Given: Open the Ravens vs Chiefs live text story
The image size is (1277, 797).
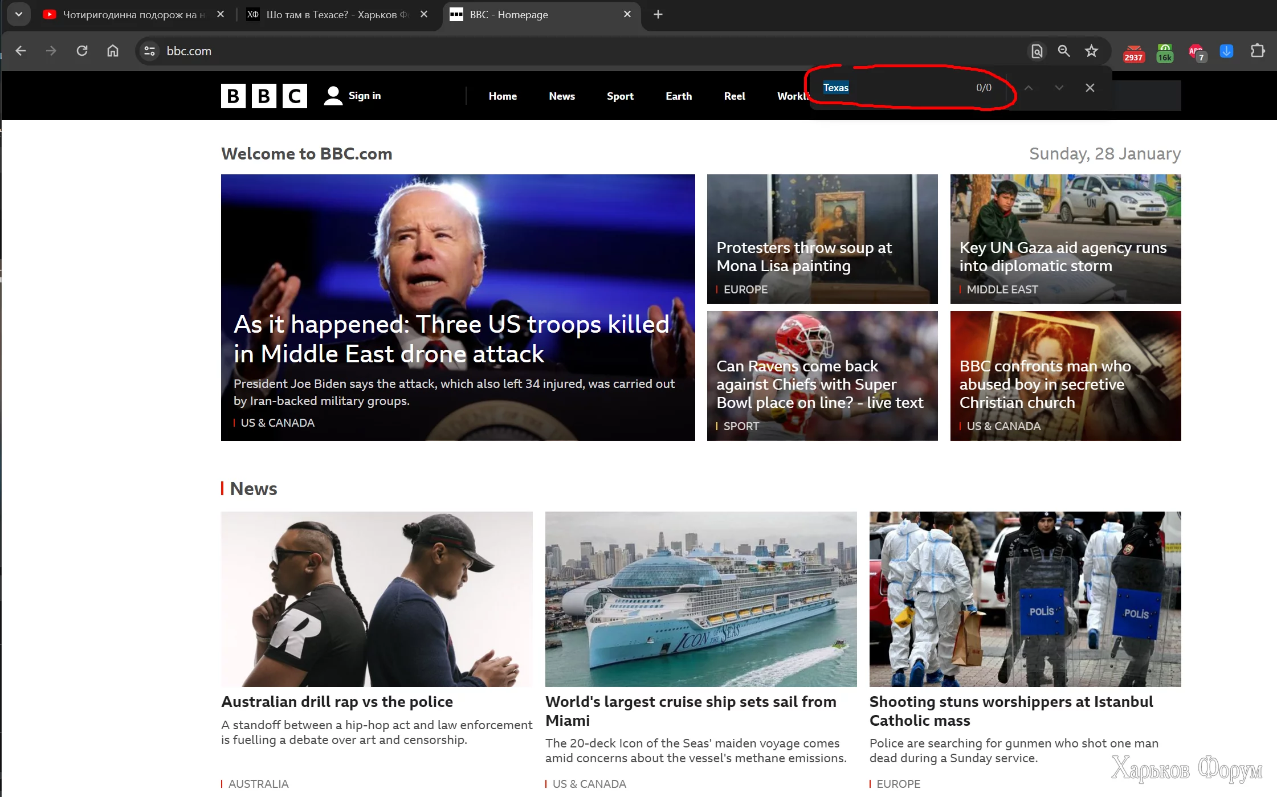Looking at the screenshot, I should 820,385.
